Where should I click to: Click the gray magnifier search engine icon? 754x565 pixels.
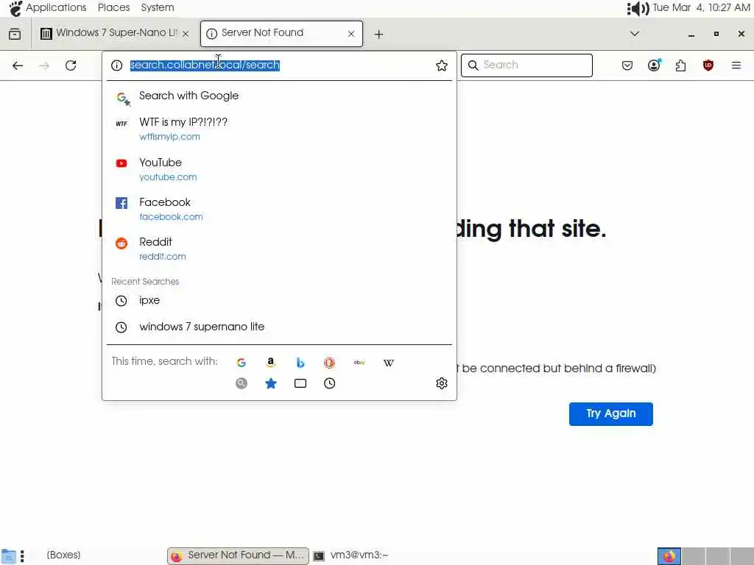pyautogui.click(x=242, y=383)
